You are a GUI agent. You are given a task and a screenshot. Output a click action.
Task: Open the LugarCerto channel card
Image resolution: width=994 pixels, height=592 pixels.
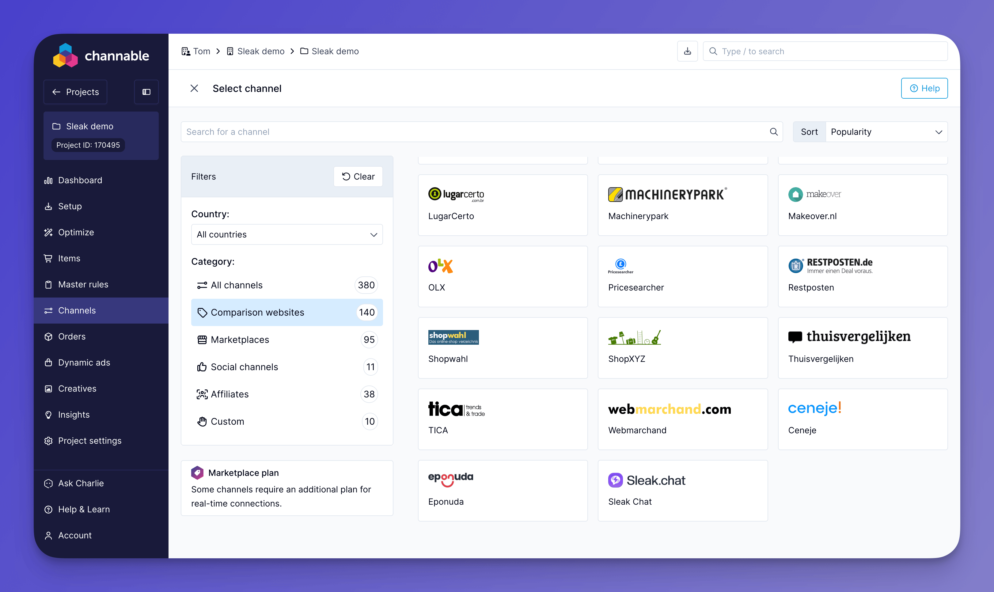(x=503, y=205)
